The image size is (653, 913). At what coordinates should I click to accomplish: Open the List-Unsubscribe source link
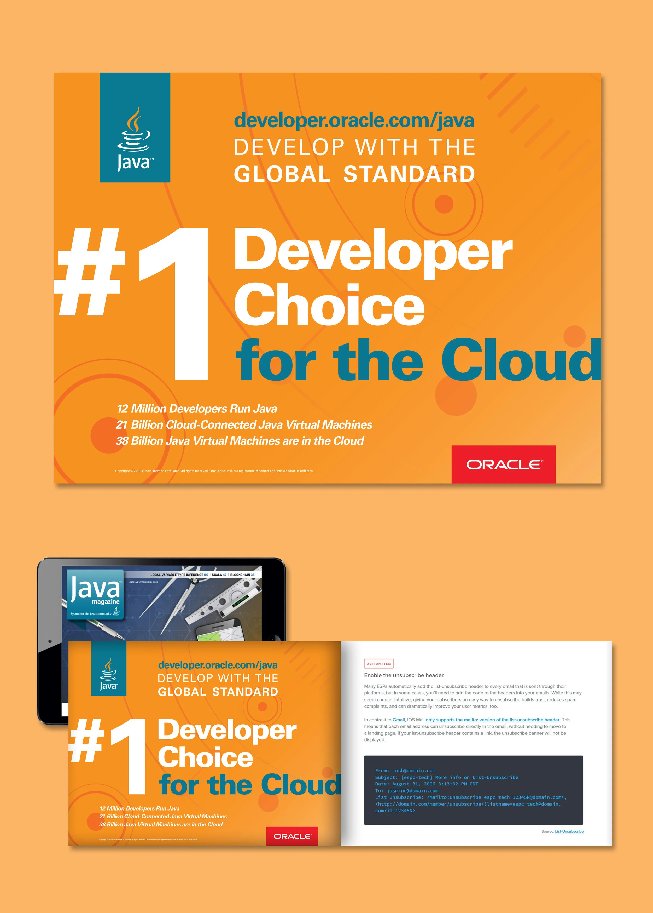(569, 831)
